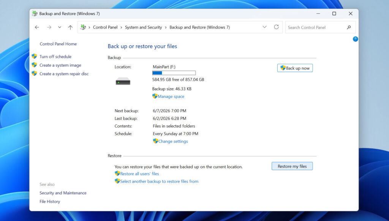Viewport: 389px width, 221px height.
Task: Click the 'MainPart (F:)' location text
Action: point(164,67)
